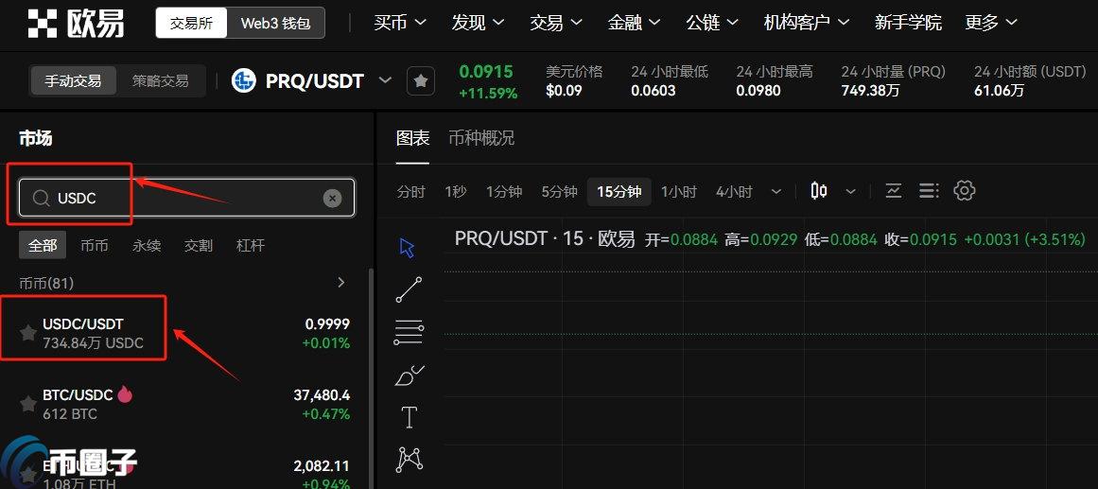This screenshot has width=1098, height=489.
Task: Expand the 币币(81) section arrow
Action: 341,282
